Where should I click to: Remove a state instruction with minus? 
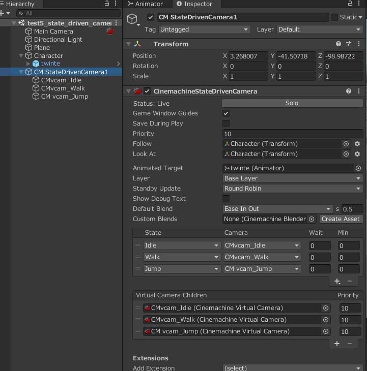tap(350, 282)
